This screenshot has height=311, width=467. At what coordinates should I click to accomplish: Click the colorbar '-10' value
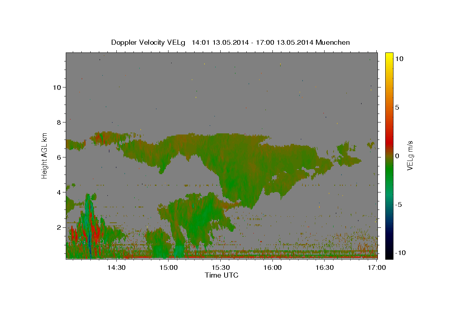(401, 253)
